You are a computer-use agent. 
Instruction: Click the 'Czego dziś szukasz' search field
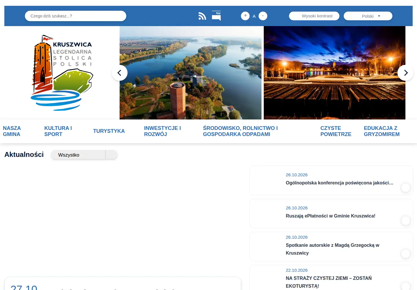(x=76, y=16)
